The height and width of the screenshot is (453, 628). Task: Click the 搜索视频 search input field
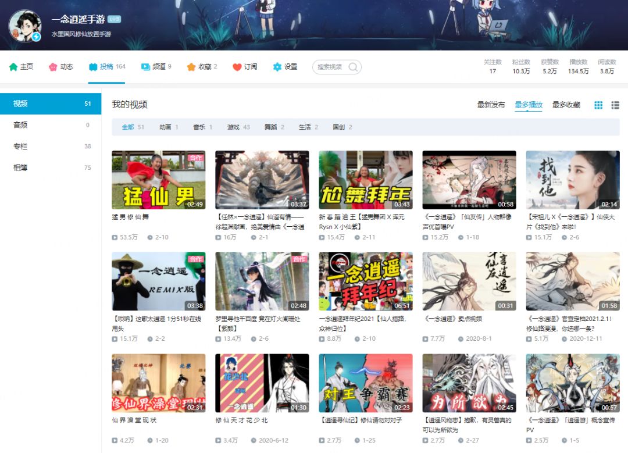tap(330, 67)
